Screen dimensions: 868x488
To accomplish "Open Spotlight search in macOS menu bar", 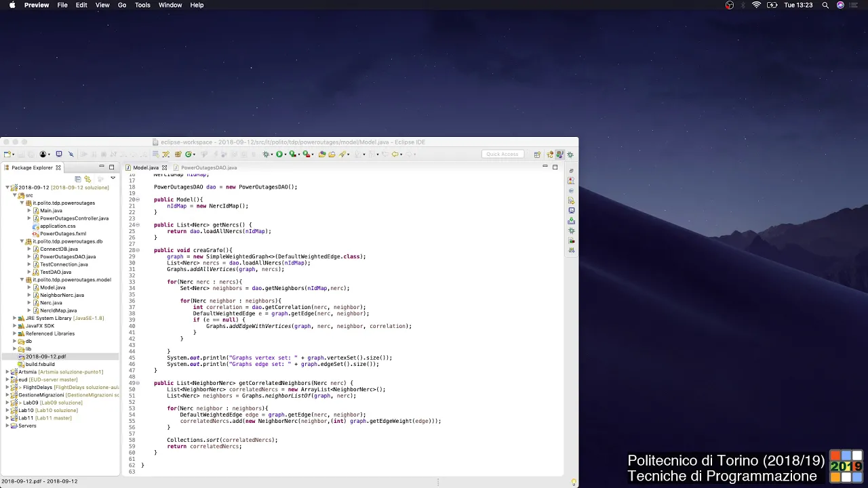I will [825, 5].
